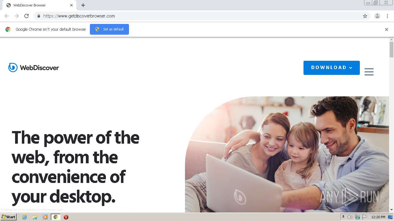Click the scrollbar down arrow
394x221 pixels.
pos(392,210)
